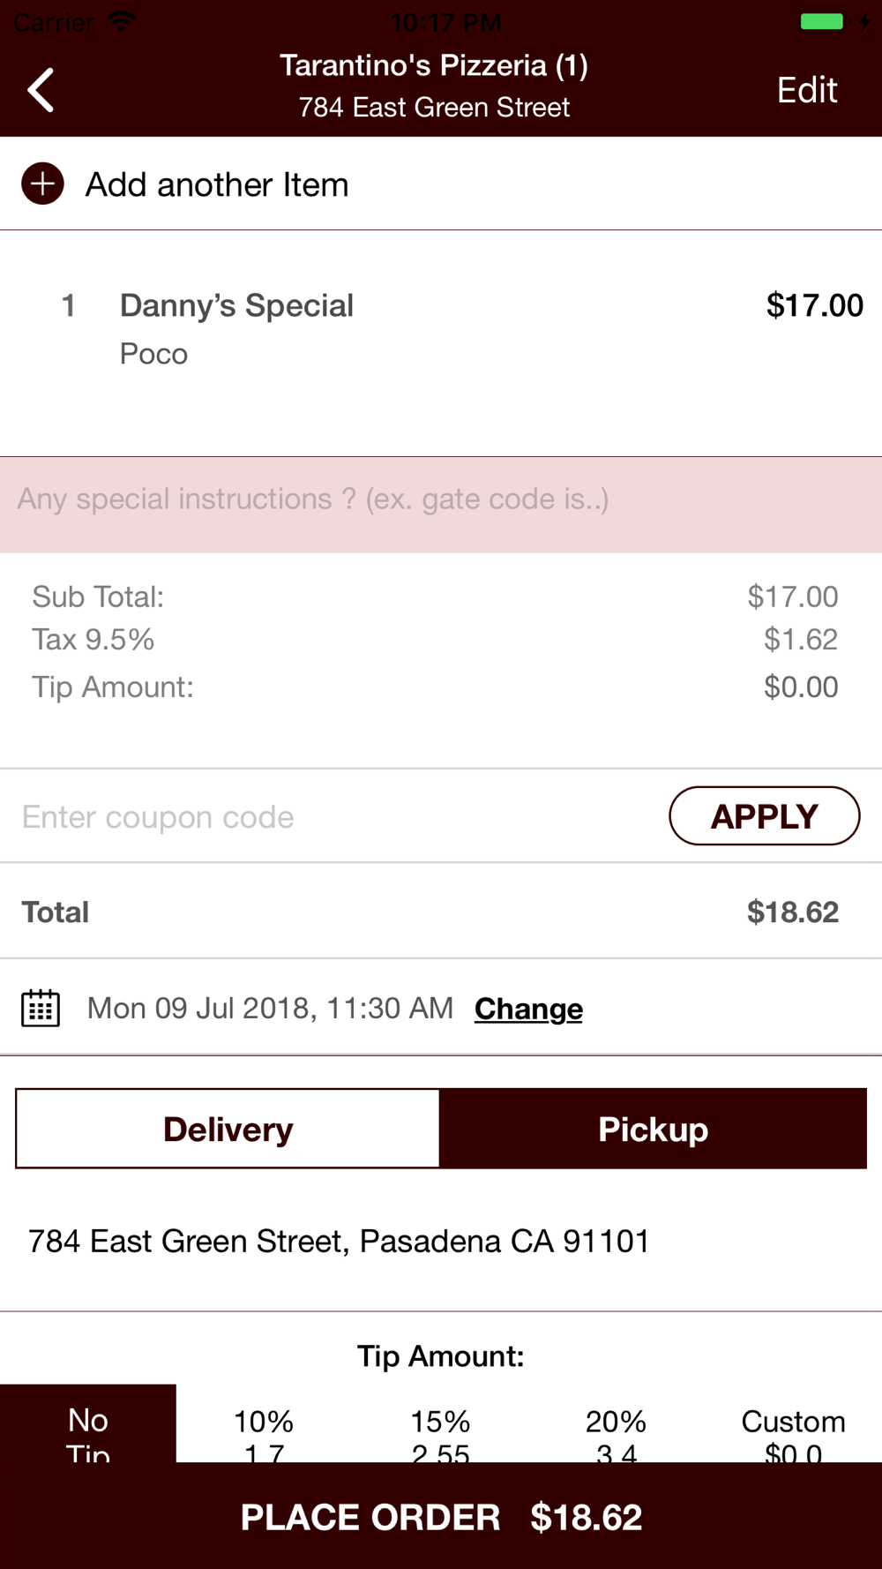Tap the Add another Item label
The image size is (882, 1569).
(x=217, y=184)
